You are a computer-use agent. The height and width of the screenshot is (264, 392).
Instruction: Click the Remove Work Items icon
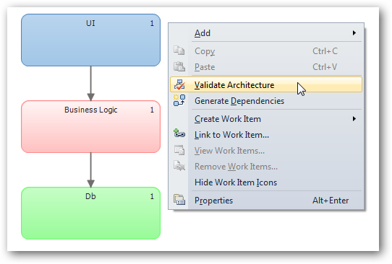179,166
